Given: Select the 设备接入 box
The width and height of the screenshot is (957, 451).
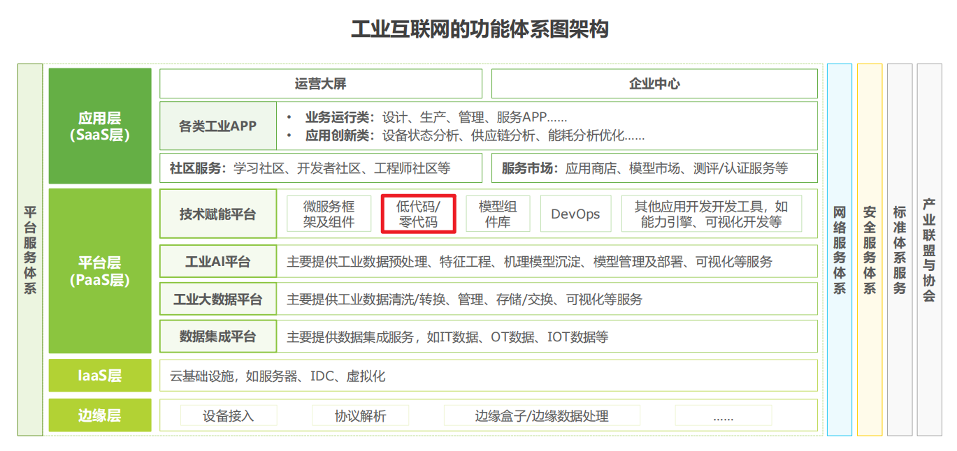Looking at the screenshot, I should point(229,416).
